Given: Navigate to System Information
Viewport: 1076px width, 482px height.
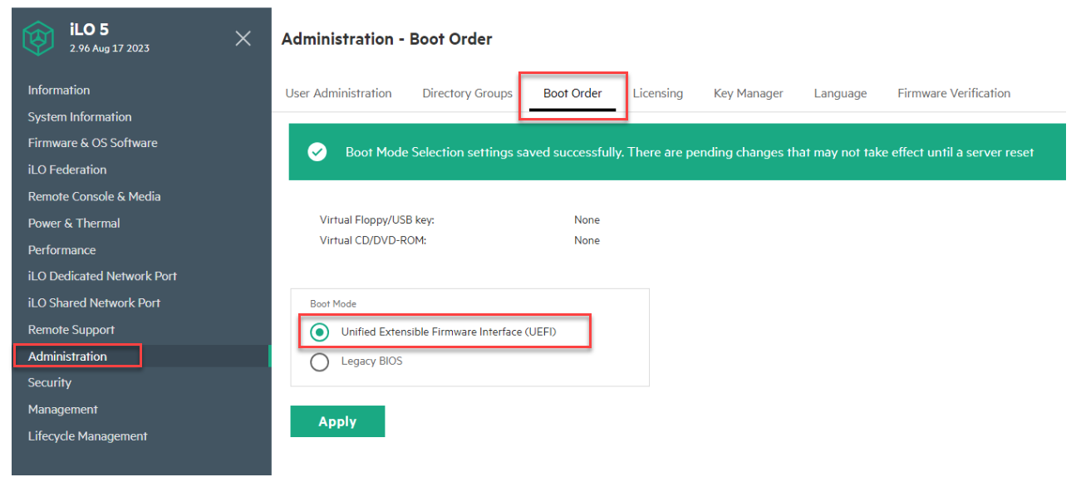Looking at the screenshot, I should pos(80,117).
